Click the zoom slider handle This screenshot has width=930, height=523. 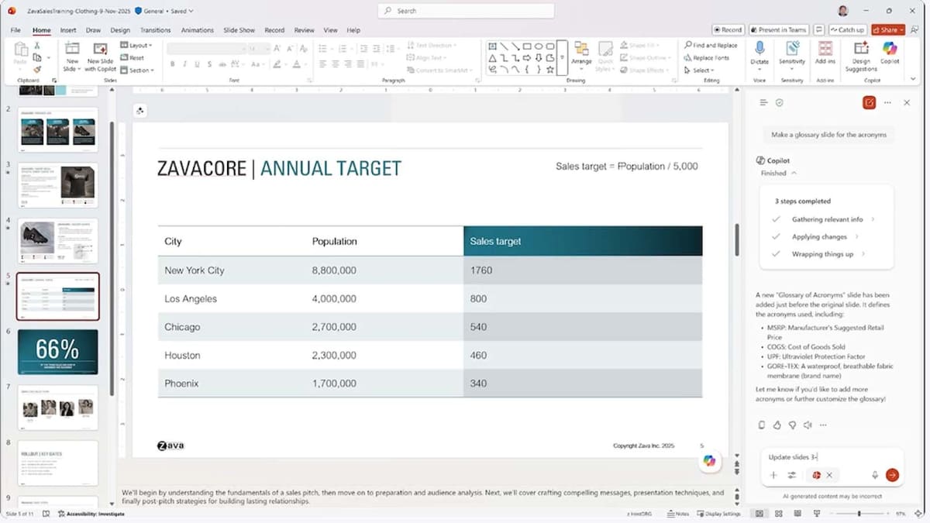(x=859, y=514)
